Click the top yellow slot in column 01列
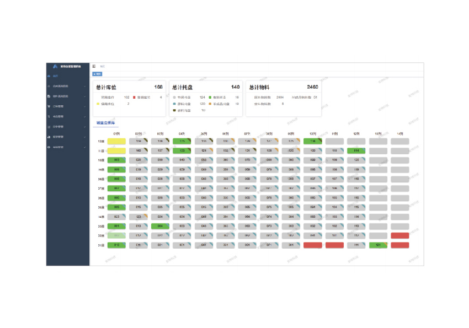469x328 pixels. (116, 141)
